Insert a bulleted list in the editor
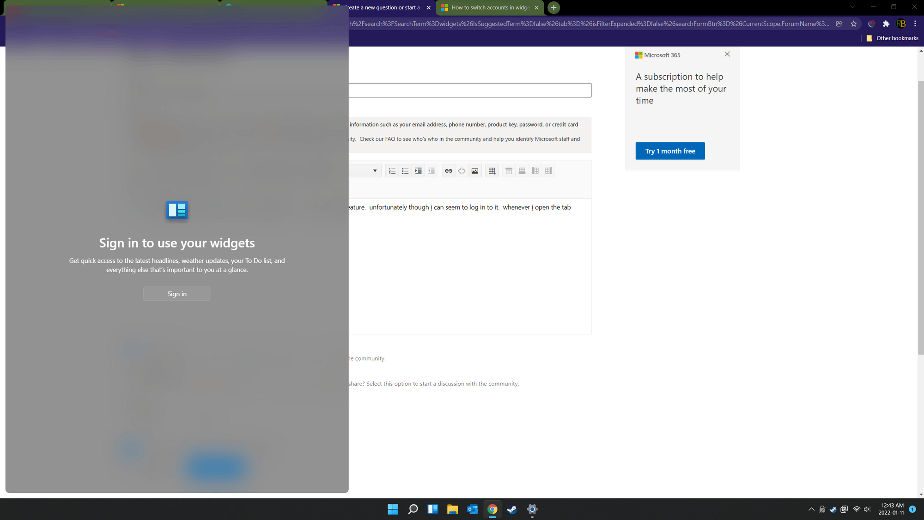The width and height of the screenshot is (924, 520). 405,170
